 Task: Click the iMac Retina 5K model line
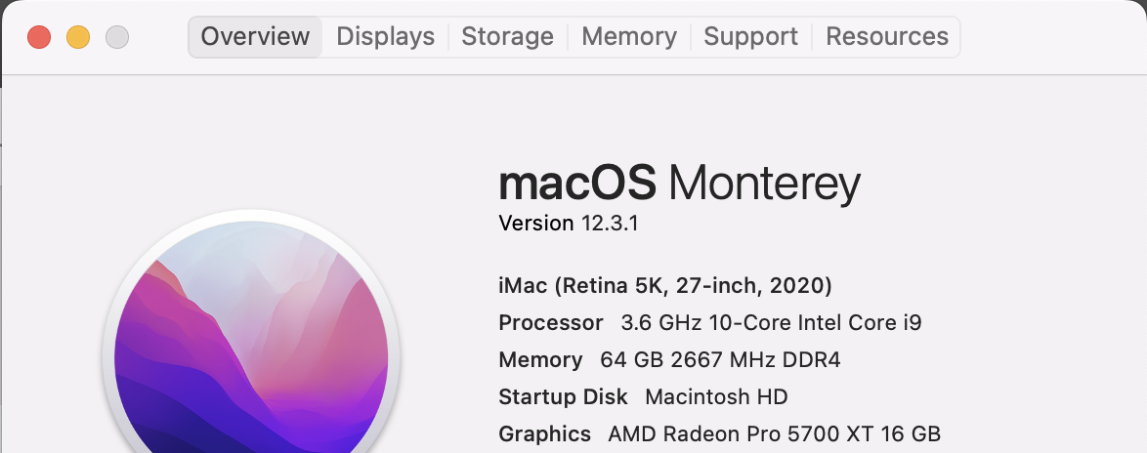[664, 286]
